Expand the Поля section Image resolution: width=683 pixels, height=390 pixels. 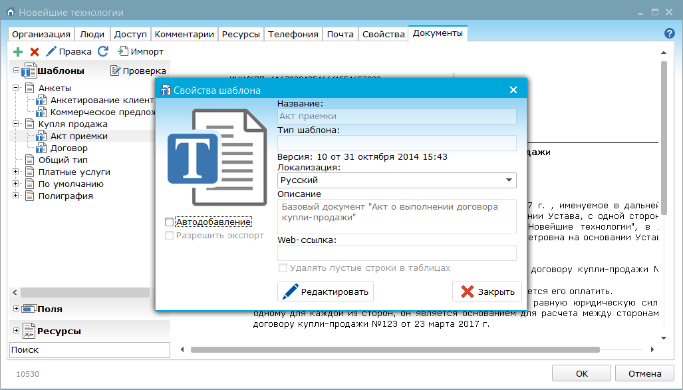16,309
